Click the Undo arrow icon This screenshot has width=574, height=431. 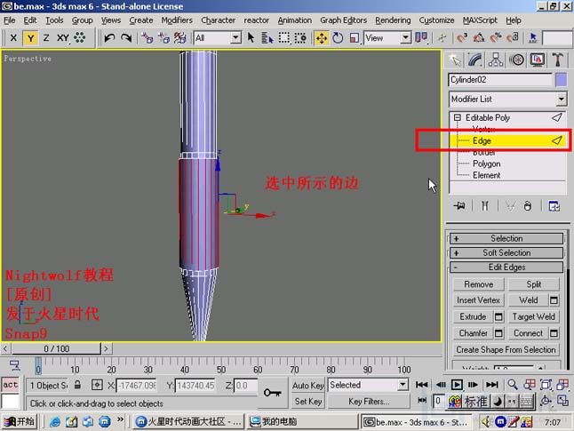109,37
